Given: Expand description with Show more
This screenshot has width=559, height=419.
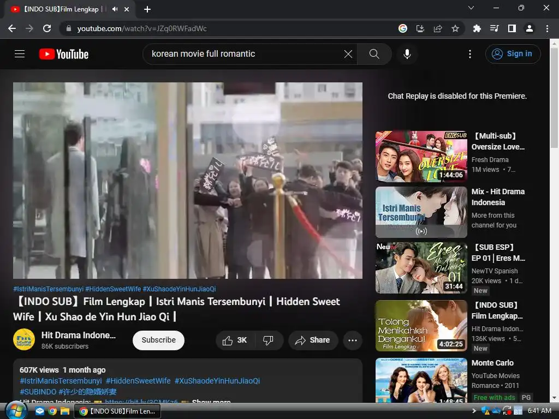Looking at the screenshot, I should [x=211, y=402].
